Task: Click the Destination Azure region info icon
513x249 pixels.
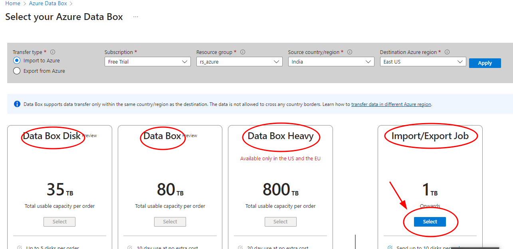Action: coord(447,52)
